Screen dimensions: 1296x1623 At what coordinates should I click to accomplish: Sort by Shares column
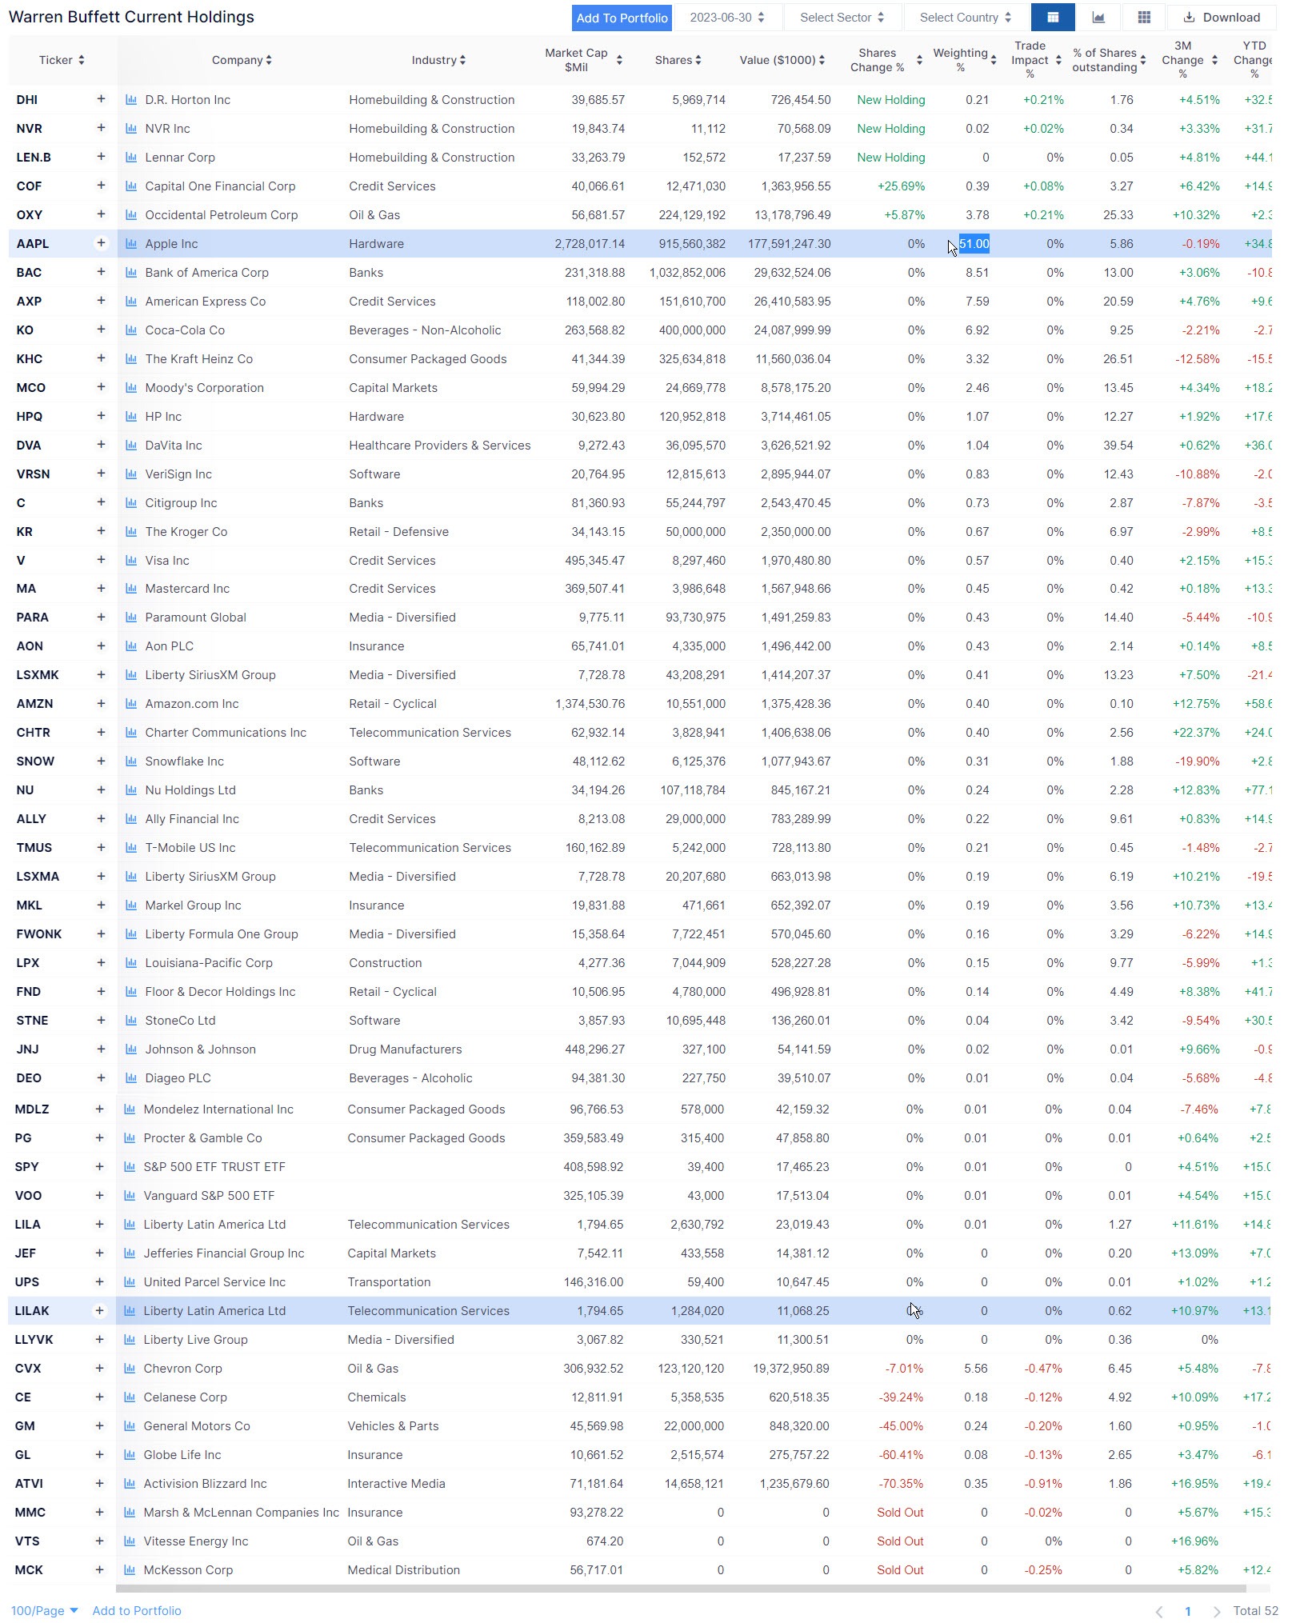click(678, 60)
